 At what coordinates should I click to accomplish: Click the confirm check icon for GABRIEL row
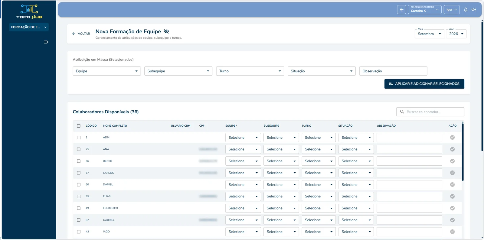point(452,220)
